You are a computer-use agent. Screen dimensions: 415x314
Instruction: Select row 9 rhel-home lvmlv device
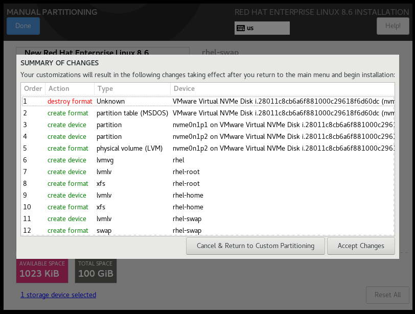tap(208, 196)
